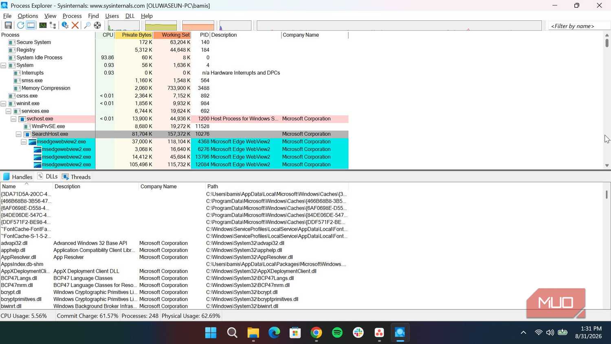Toggle the lower pane view icon
Viewport: 611px width, 344px height.
click(31, 25)
